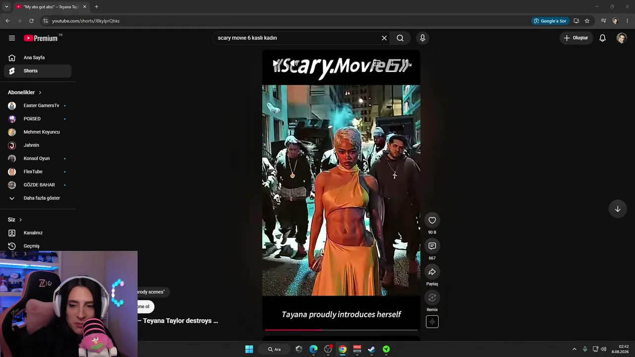Screen dimensions: 635x357
Task: Open POiiSED subscription channel
Action: click(x=38, y=119)
